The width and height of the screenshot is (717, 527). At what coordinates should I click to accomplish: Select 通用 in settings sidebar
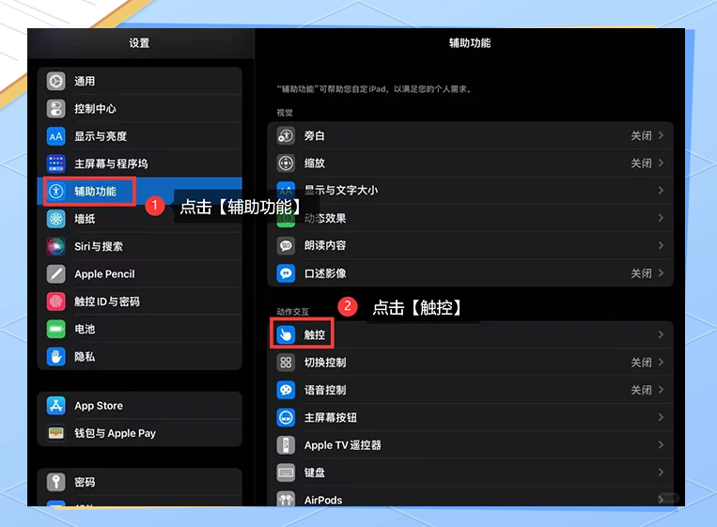139,82
